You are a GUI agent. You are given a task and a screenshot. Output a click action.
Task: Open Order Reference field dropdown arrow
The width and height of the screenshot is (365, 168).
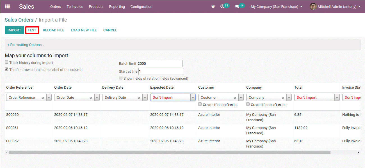[x=49, y=98]
